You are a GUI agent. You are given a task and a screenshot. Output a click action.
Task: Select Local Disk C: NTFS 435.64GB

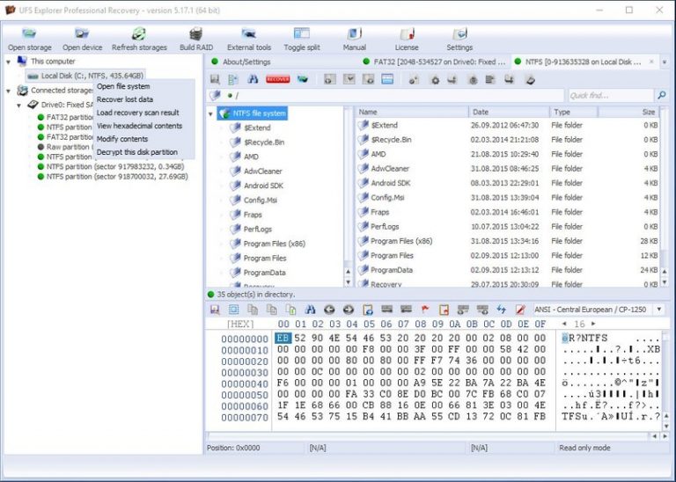tap(85, 76)
